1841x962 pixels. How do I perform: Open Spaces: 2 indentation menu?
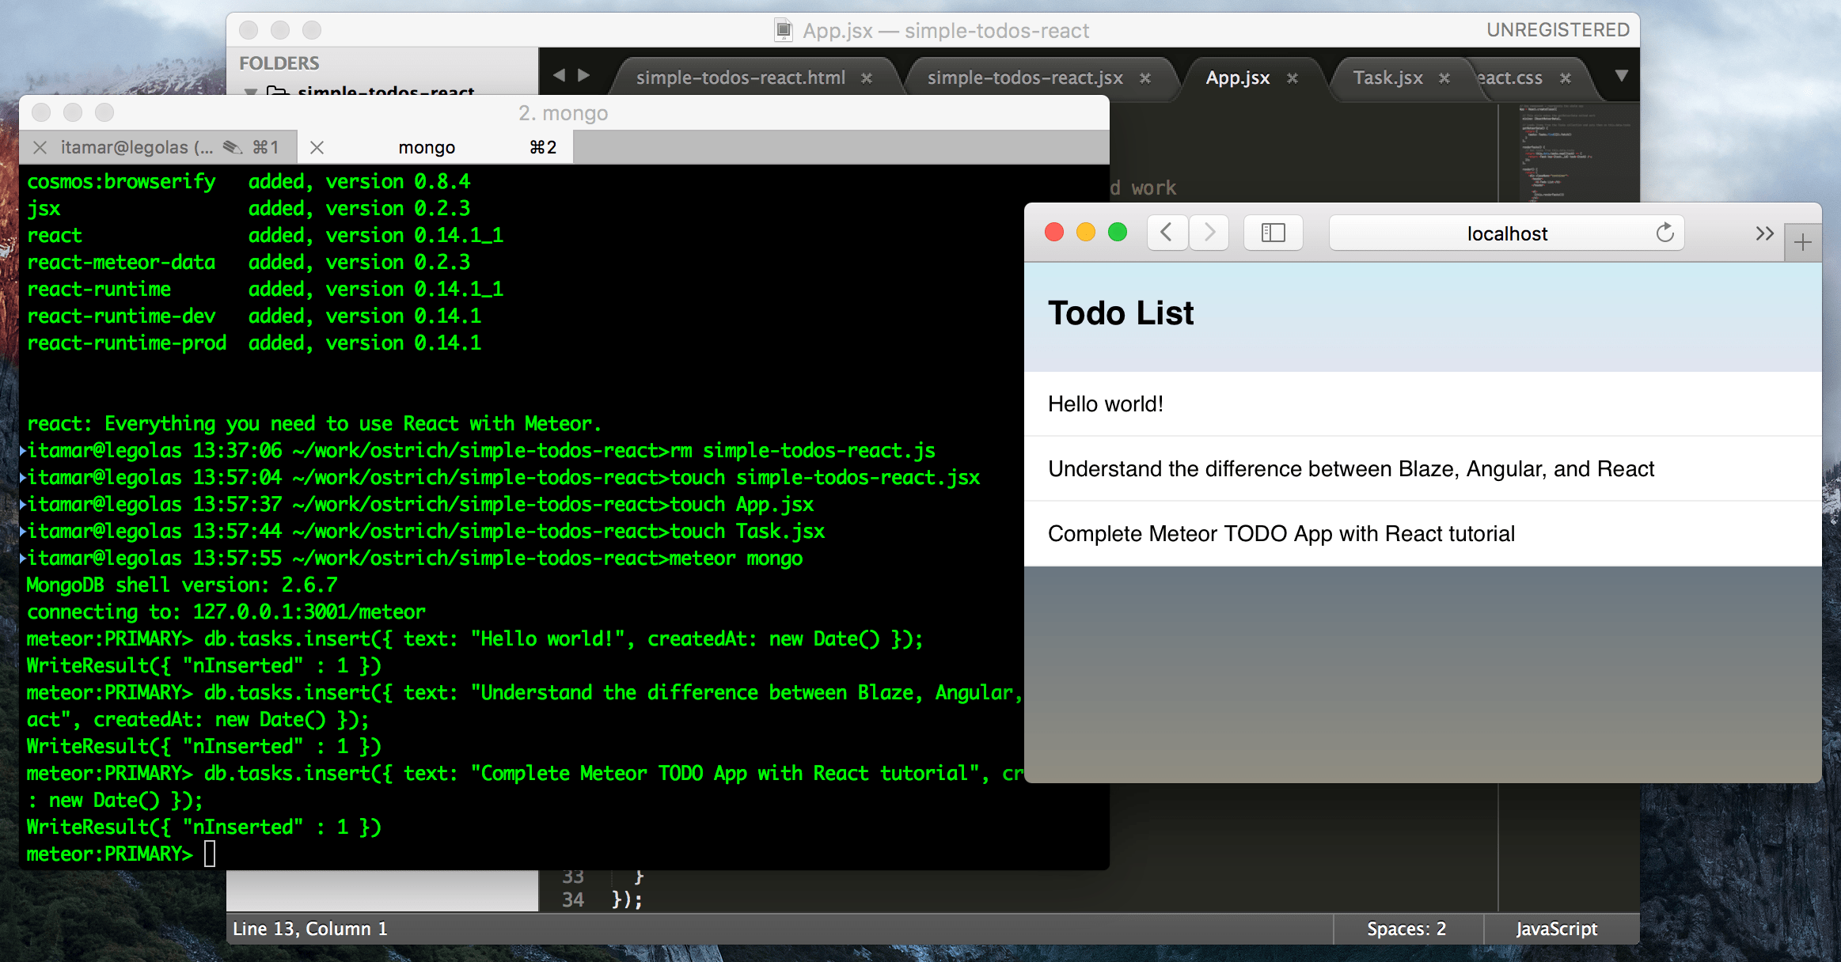(1406, 929)
